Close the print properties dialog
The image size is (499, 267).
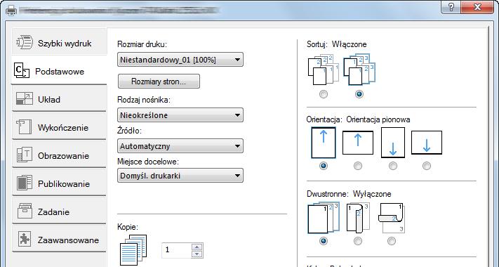tap(477, 7)
